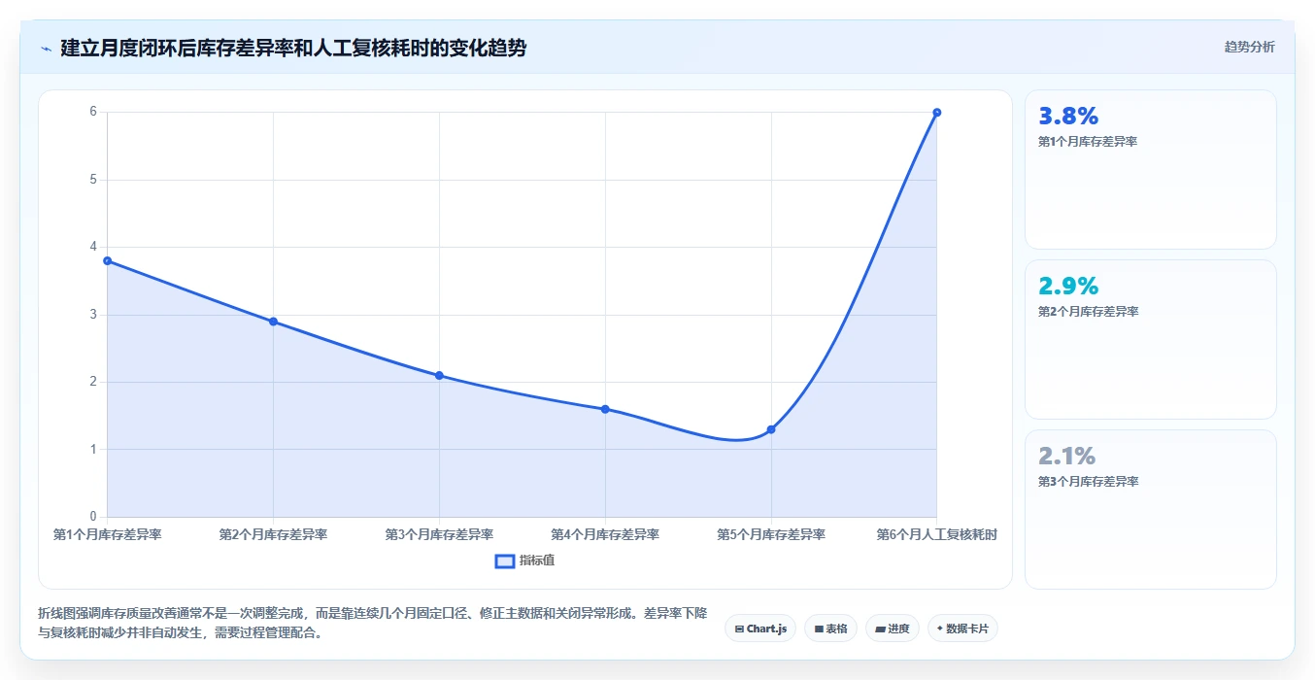Click y-axis tick label 6

tap(93, 112)
